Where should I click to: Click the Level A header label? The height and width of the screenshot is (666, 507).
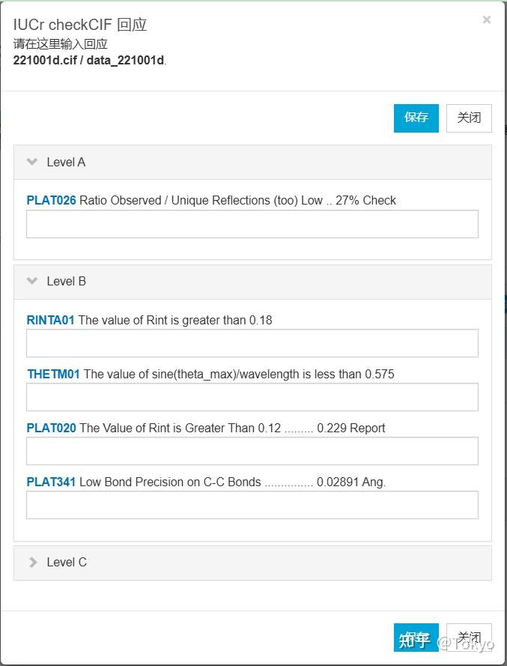click(66, 162)
